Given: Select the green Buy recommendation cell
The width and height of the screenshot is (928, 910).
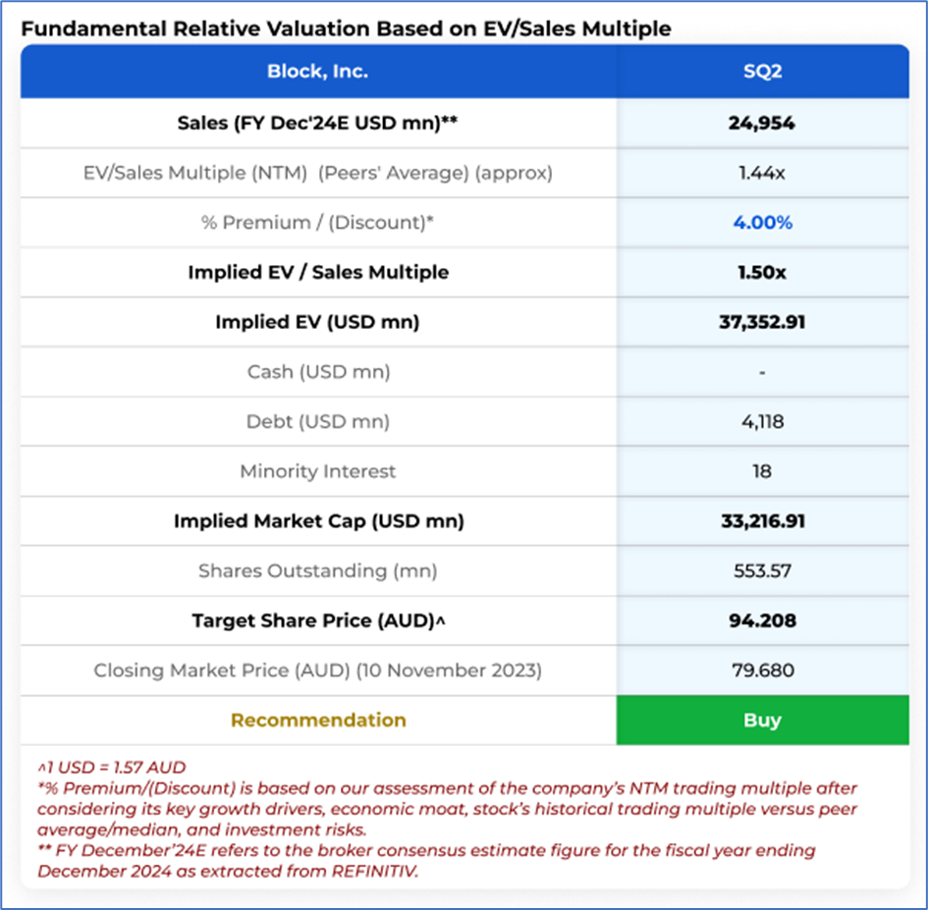Looking at the screenshot, I should [762, 720].
